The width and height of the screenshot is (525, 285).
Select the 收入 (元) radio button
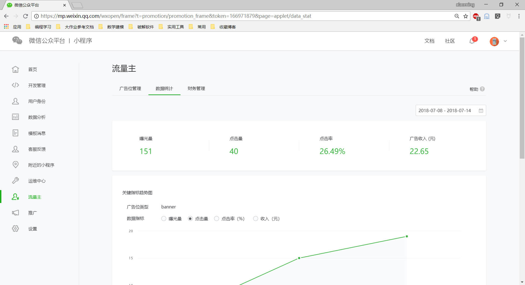(255, 219)
